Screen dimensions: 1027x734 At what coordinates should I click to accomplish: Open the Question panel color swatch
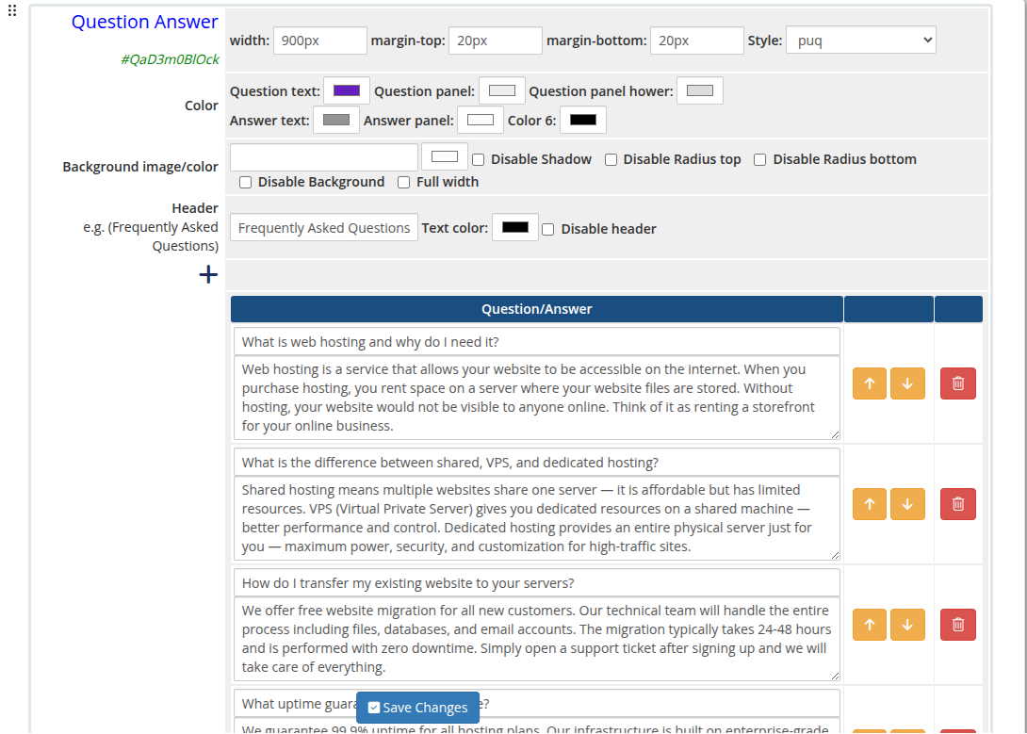pyautogui.click(x=501, y=90)
